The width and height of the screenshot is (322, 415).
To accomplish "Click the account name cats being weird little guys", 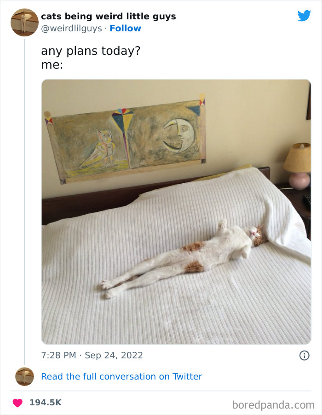I will point(108,17).
